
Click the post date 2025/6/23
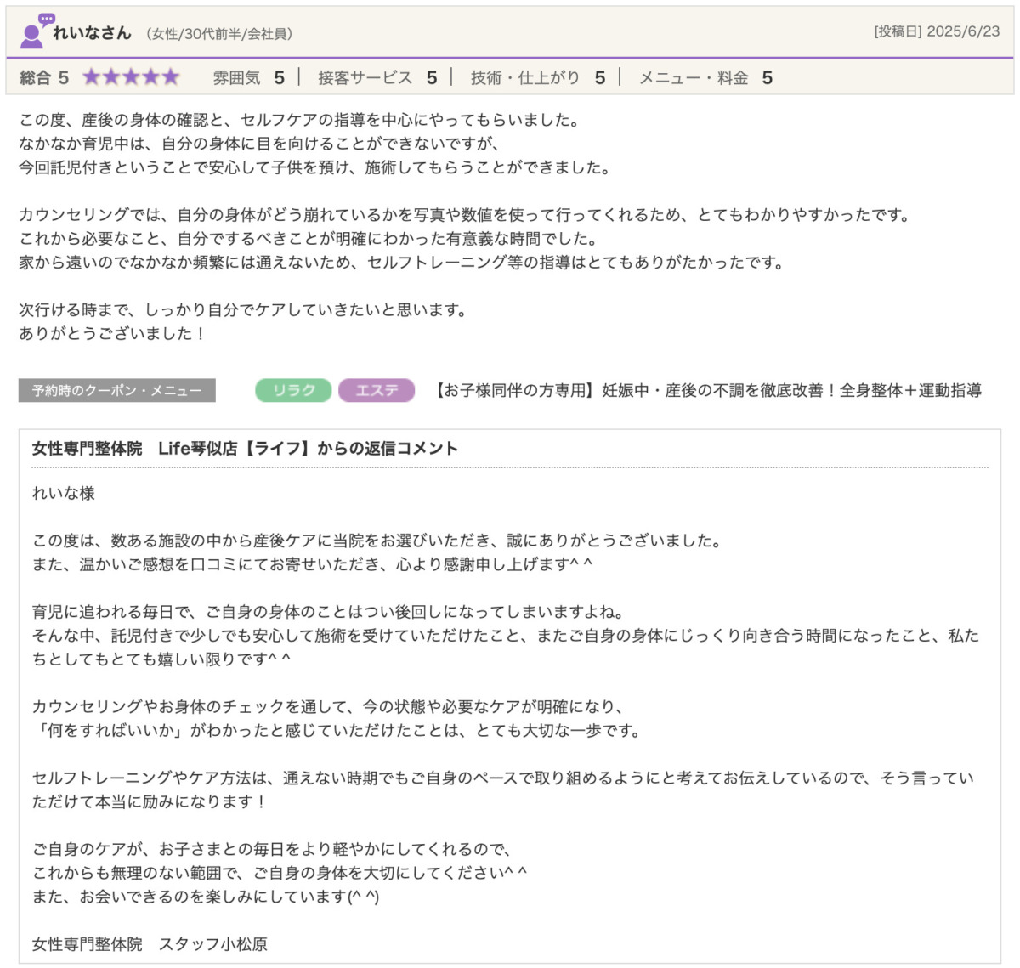coord(962,31)
